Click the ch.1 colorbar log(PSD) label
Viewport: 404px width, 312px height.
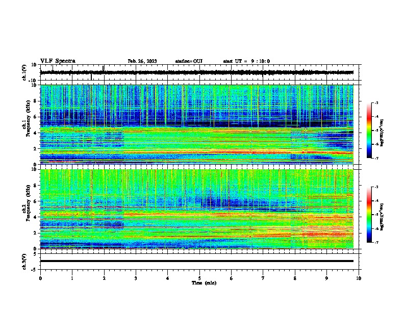[382, 133]
